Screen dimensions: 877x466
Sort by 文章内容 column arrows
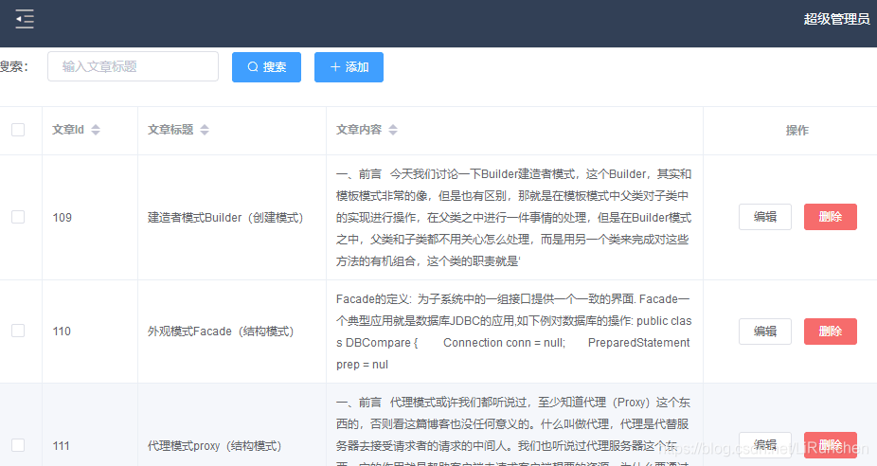click(x=393, y=130)
